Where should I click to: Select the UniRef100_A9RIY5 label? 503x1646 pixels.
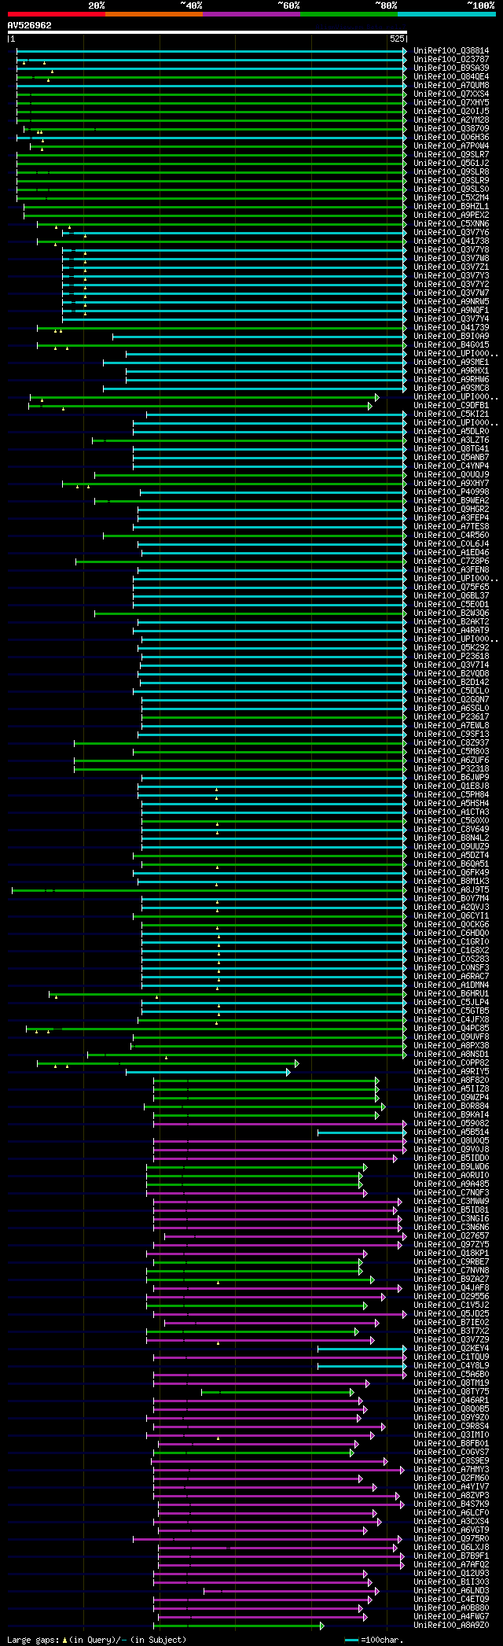point(451,1072)
